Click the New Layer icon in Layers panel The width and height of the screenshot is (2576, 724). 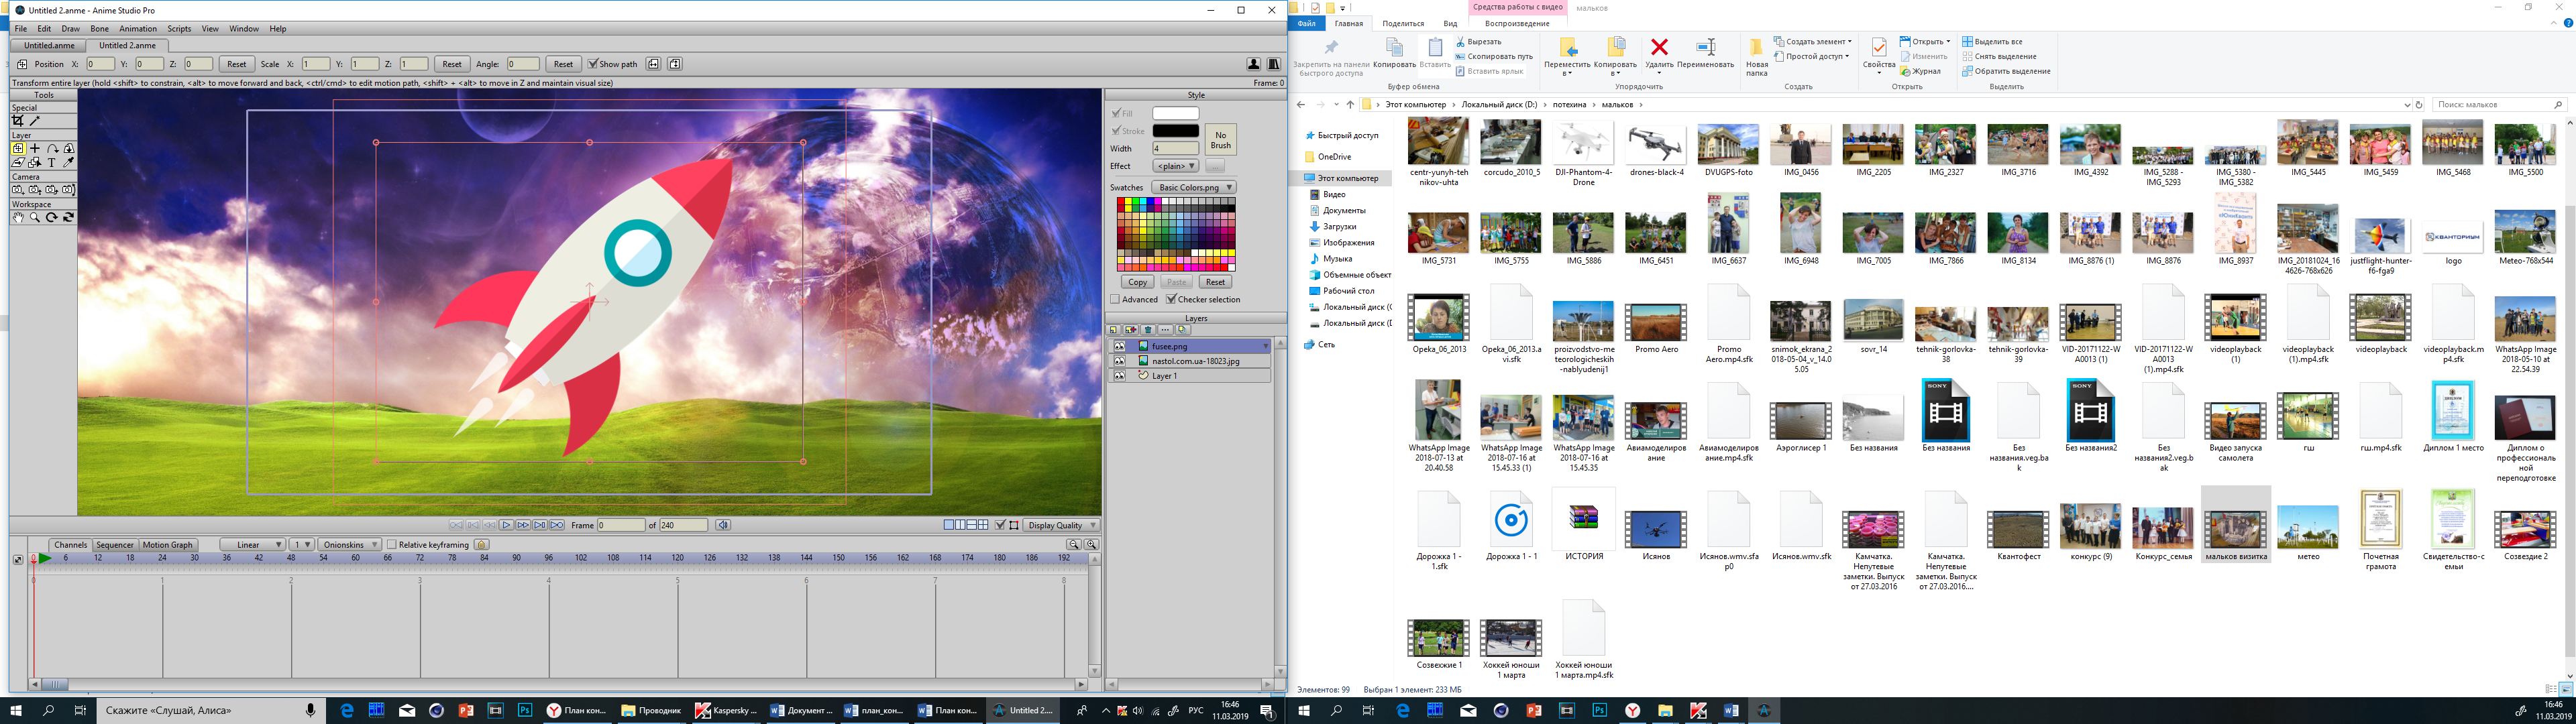[x=1114, y=330]
